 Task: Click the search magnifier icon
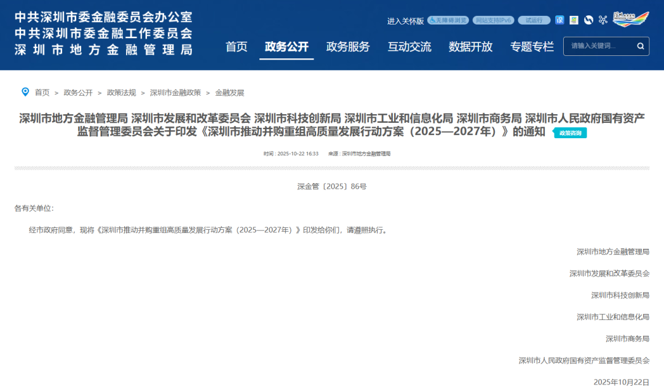pos(640,46)
